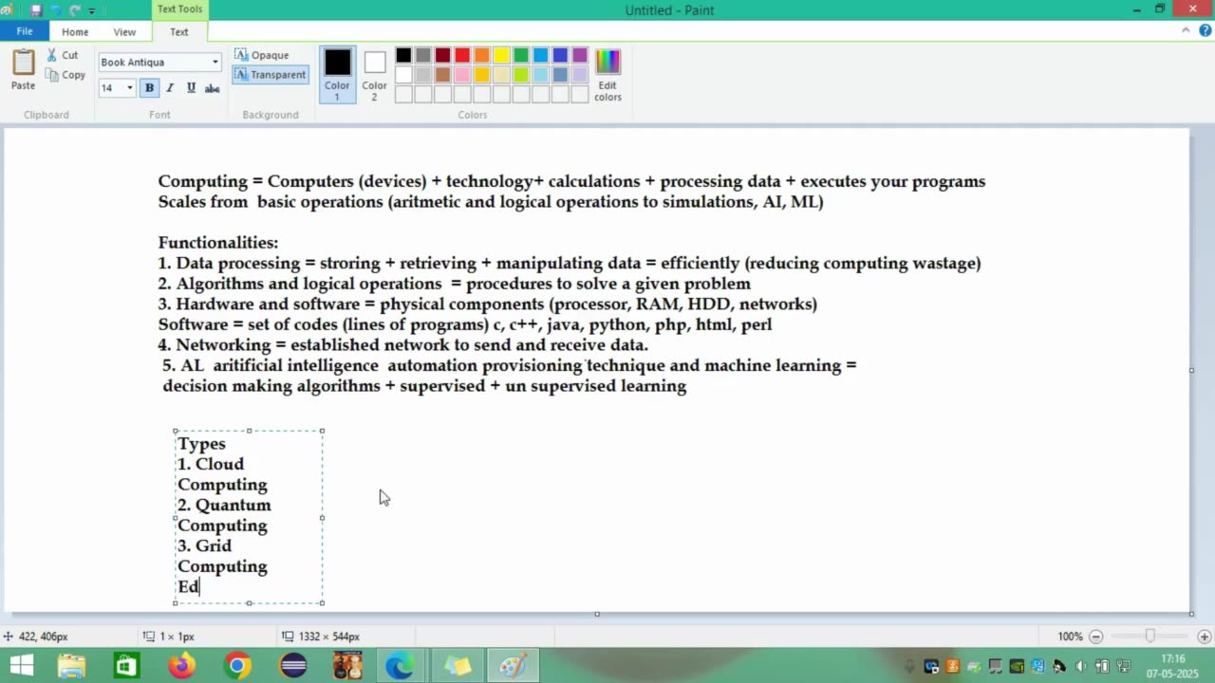Viewport: 1215px width, 683px height.
Task: Open Customize Quick Access Toolbar dropdown
Action: click(x=92, y=10)
